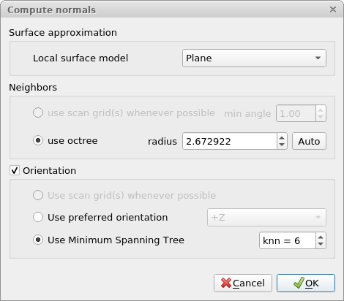Screen dimensions: 344x301
Task: Toggle the Orientation checkbox
Action: [x=15, y=170]
